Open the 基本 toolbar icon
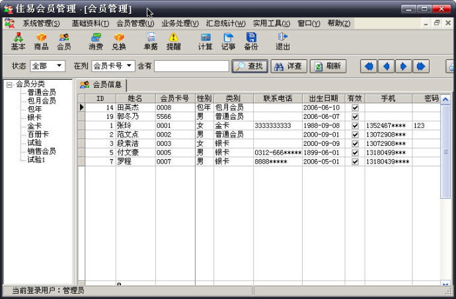The width and height of the screenshot is (456, 299). pyautogui.click(x=18, y=42)
